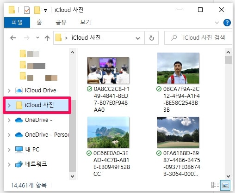The image size is (235, 193).
Task: Switch to details list view
Action: 215,185
